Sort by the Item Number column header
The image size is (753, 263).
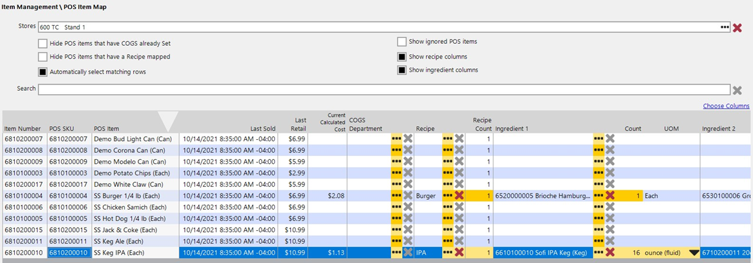click(23, 129)
